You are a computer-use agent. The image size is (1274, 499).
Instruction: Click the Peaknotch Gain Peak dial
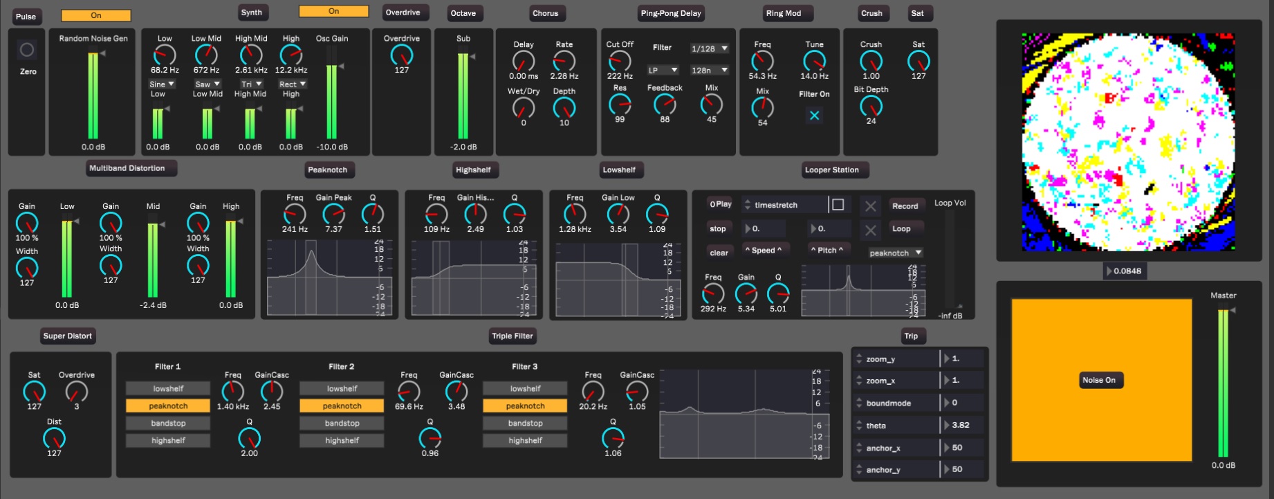[x=333, y=214]
